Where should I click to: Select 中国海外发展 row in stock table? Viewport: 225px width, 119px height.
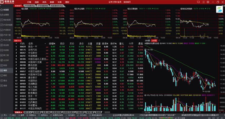click(x=78, y=62)
